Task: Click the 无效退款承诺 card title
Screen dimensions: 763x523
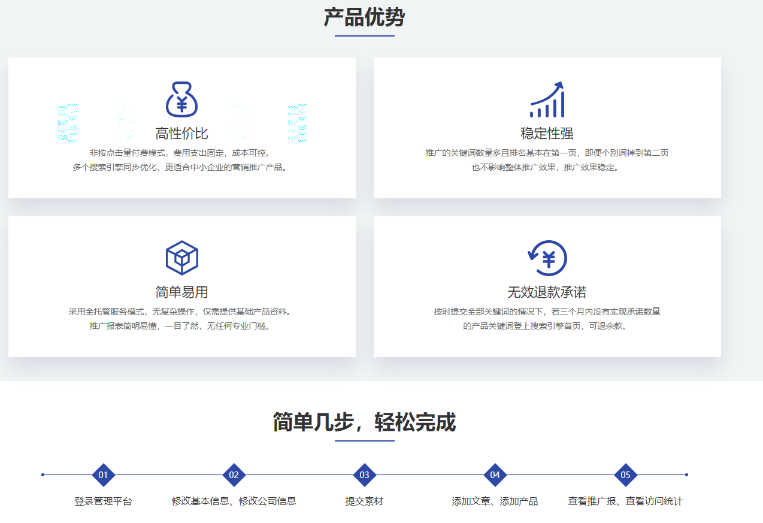Action: 547,292
